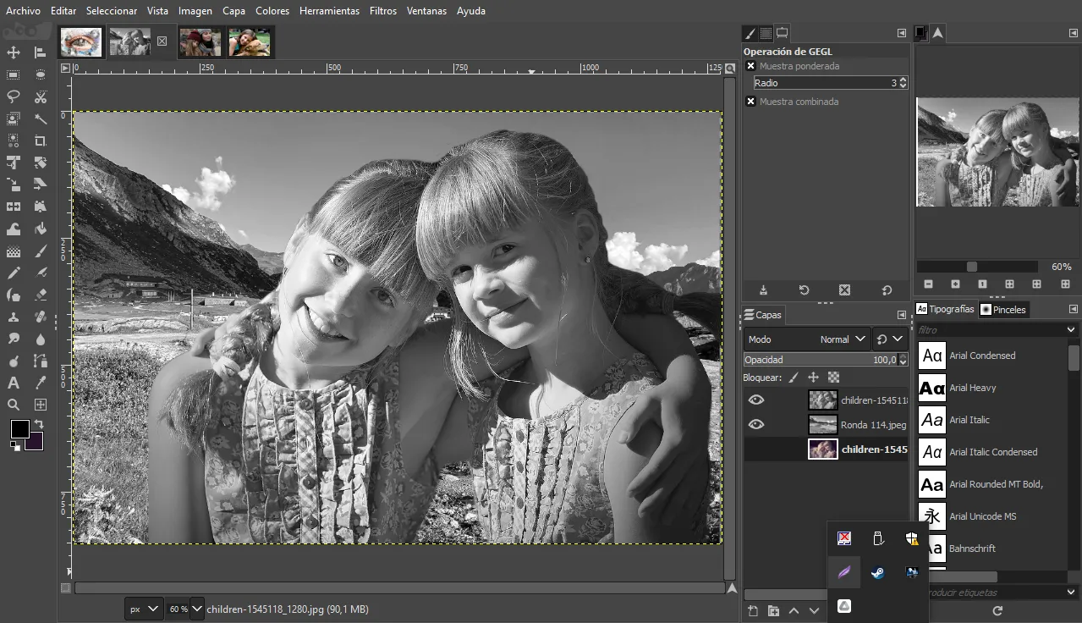Select the Eraser tool
1082x623 pixels.
[41, 295]
